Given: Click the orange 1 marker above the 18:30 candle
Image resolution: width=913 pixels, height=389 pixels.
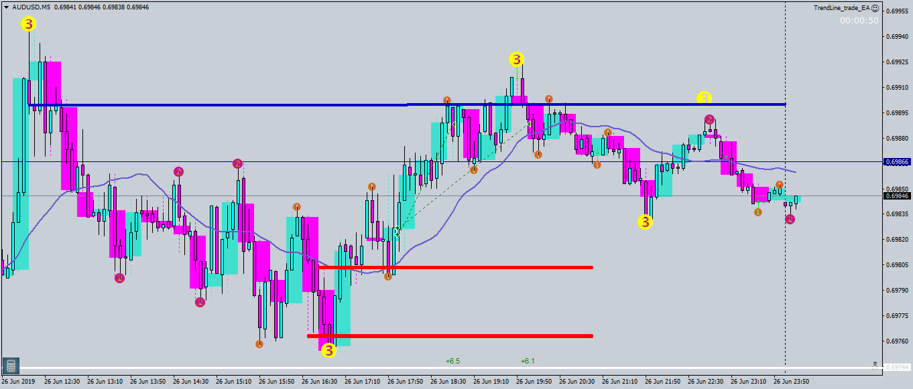Looking at the screenshot, I should (447, 101).
